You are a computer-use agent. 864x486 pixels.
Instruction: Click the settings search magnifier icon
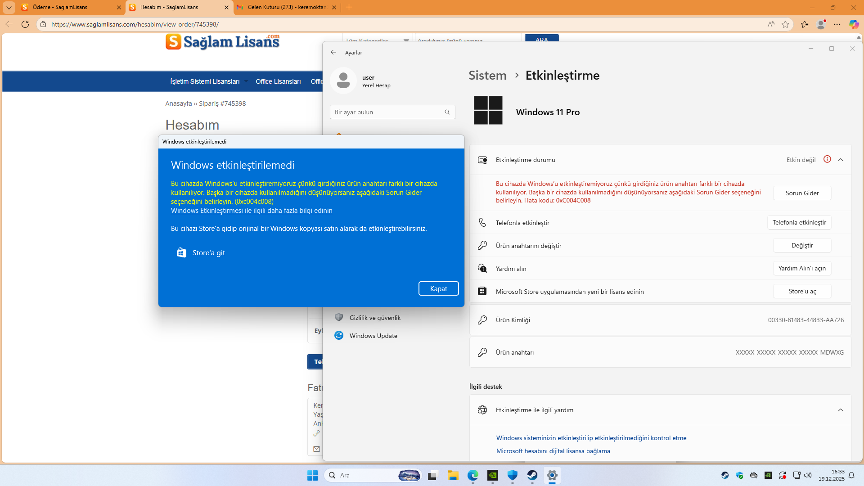tap(447, 112)
